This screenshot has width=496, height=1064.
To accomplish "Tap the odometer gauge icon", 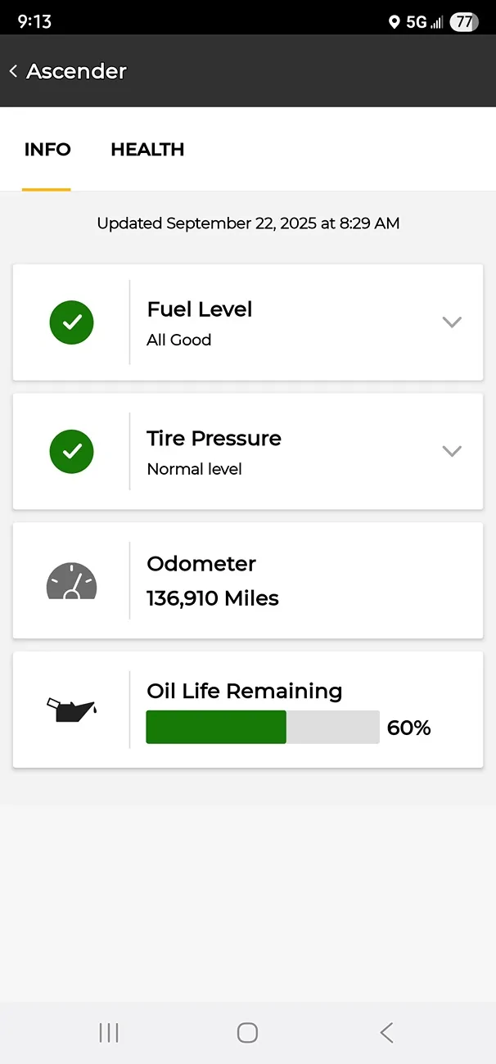I will click(71, 581).
